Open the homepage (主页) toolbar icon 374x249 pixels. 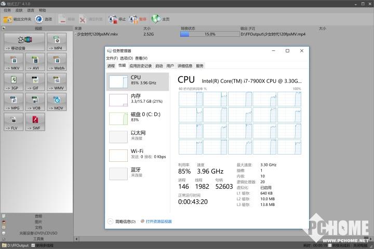pyautogui.click(x=160, y=19)
